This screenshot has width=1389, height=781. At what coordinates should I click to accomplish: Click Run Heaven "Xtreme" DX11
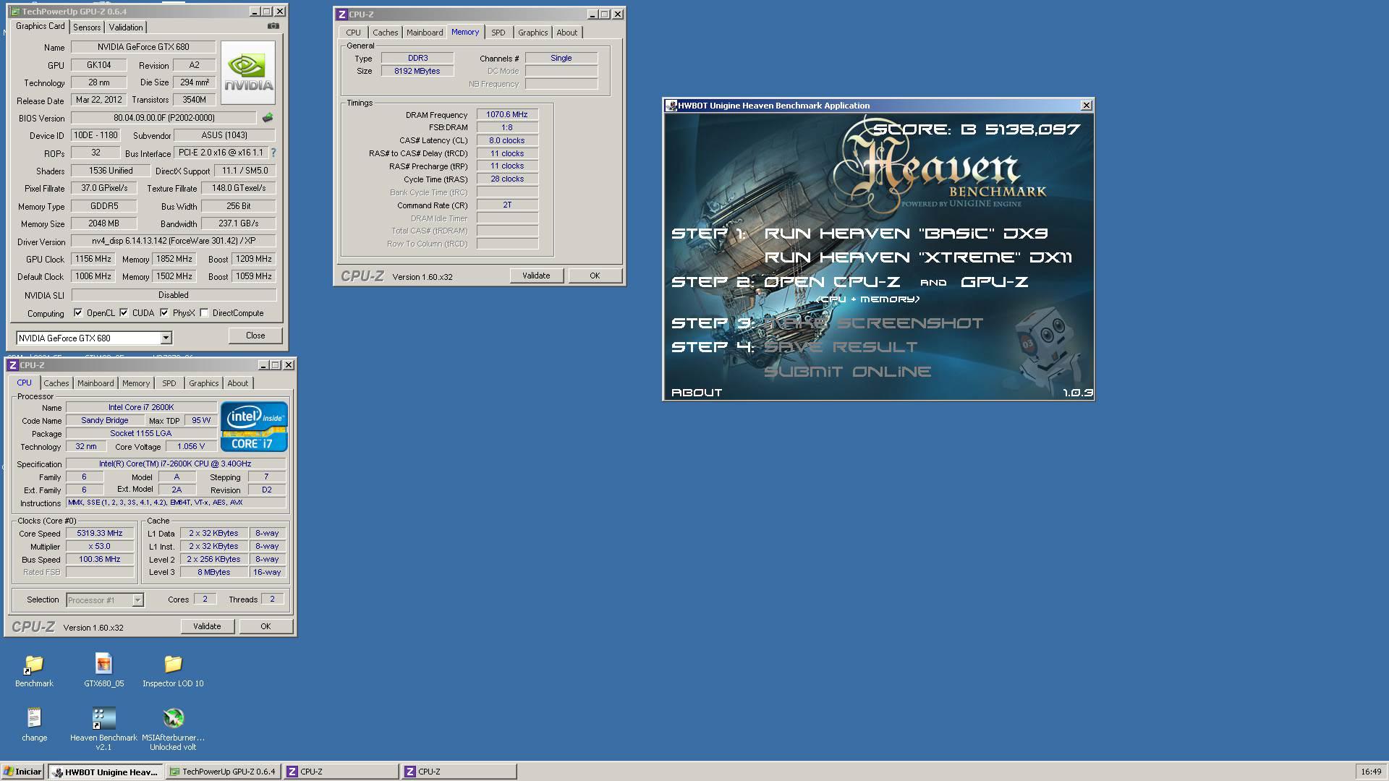click(918, 257)
